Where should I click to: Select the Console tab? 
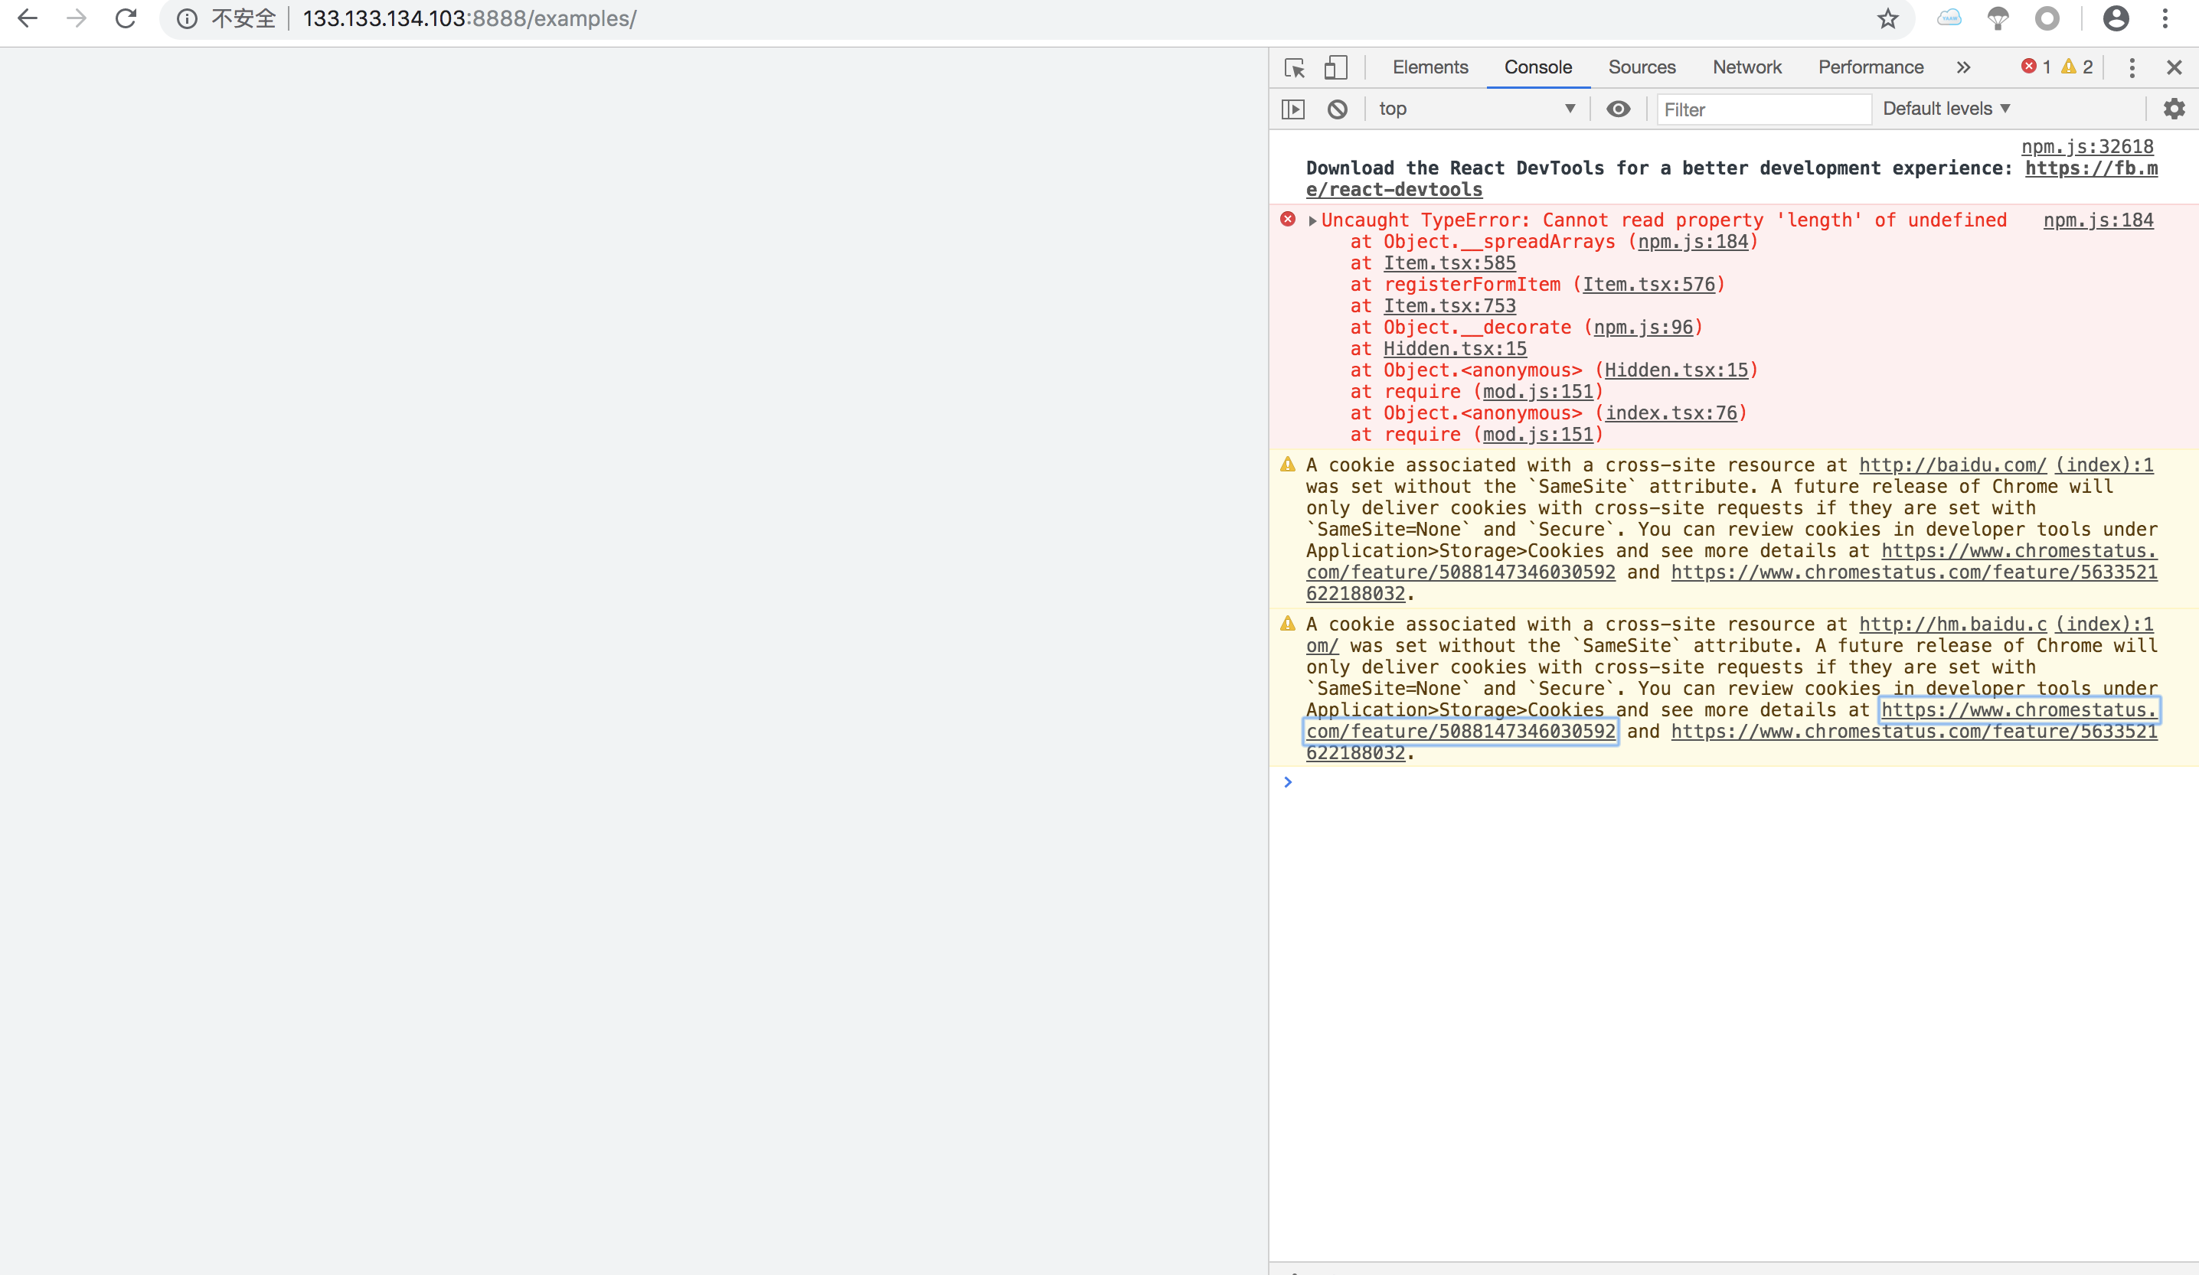coord(1538,67)
